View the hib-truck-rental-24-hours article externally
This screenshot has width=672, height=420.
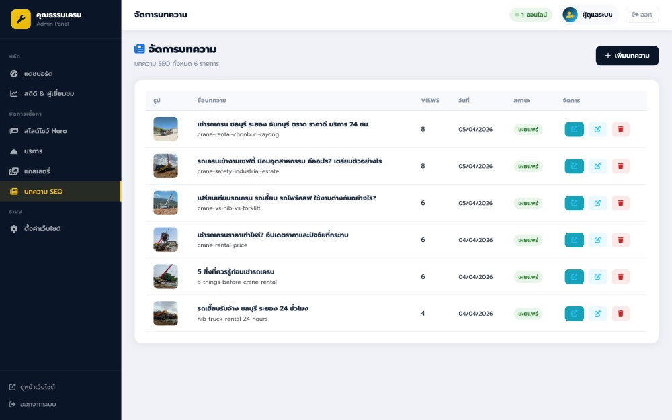click(x=574, y=313)
